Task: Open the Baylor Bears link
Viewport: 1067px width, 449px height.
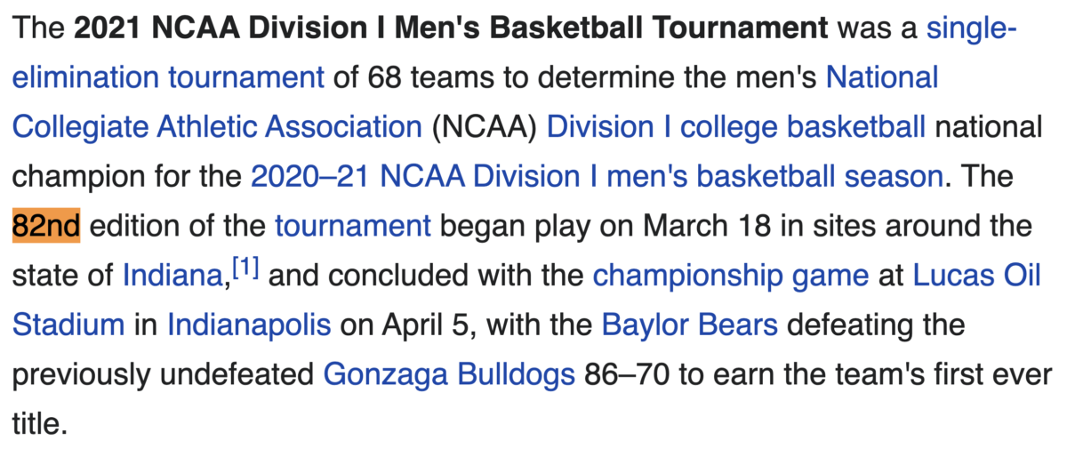Action: click(x=690, y=325)
